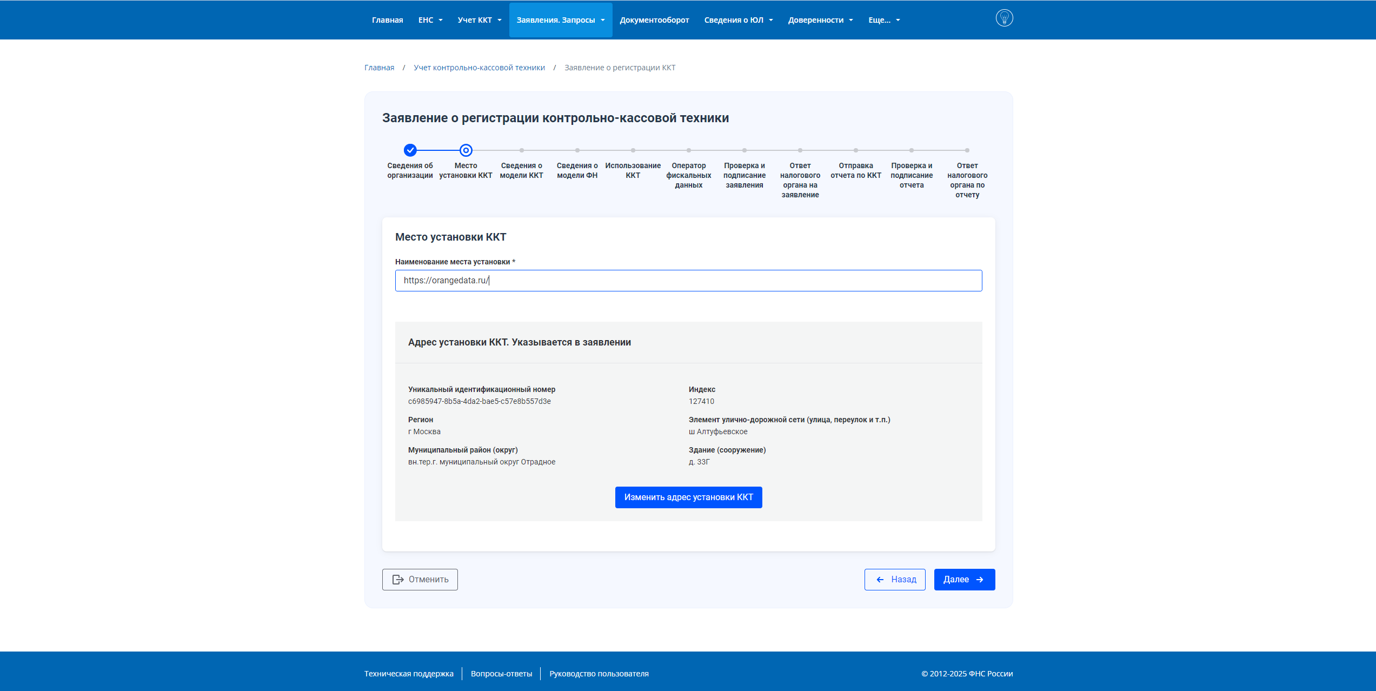Open the Еще... overflow menu
This screenshot has width=1376, height=691.
coord(884,20)
